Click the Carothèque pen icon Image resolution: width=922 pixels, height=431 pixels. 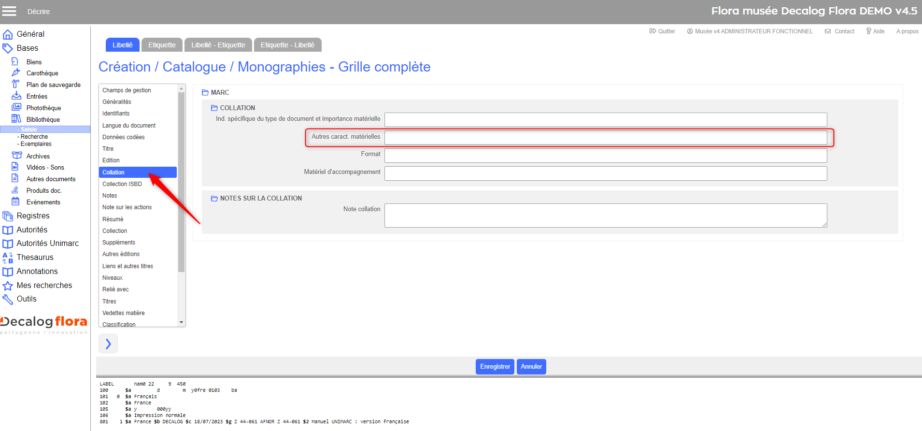16,72
